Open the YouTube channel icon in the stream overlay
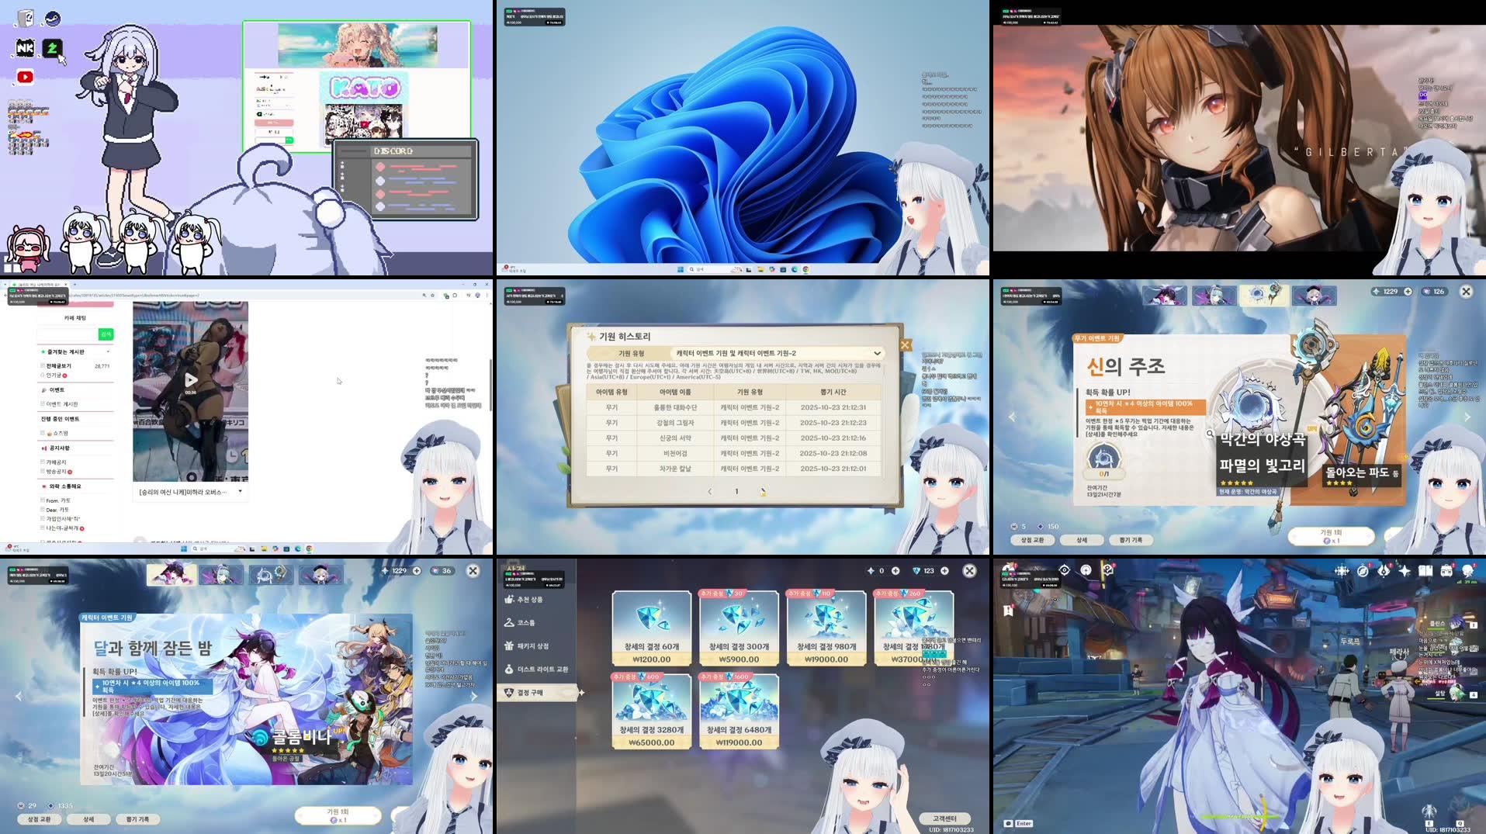1486x834 pixels. (26, 77)
